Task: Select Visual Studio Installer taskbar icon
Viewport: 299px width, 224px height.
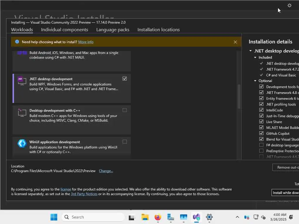Action: pyautogui.click(x=197, y=217)
